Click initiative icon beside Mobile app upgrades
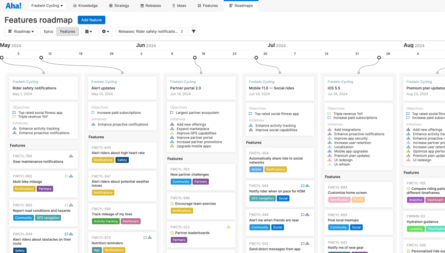This screenshot has height=253, width=445. point(330,151)
